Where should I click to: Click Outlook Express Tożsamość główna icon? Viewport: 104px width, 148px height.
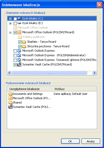[19, 60]
